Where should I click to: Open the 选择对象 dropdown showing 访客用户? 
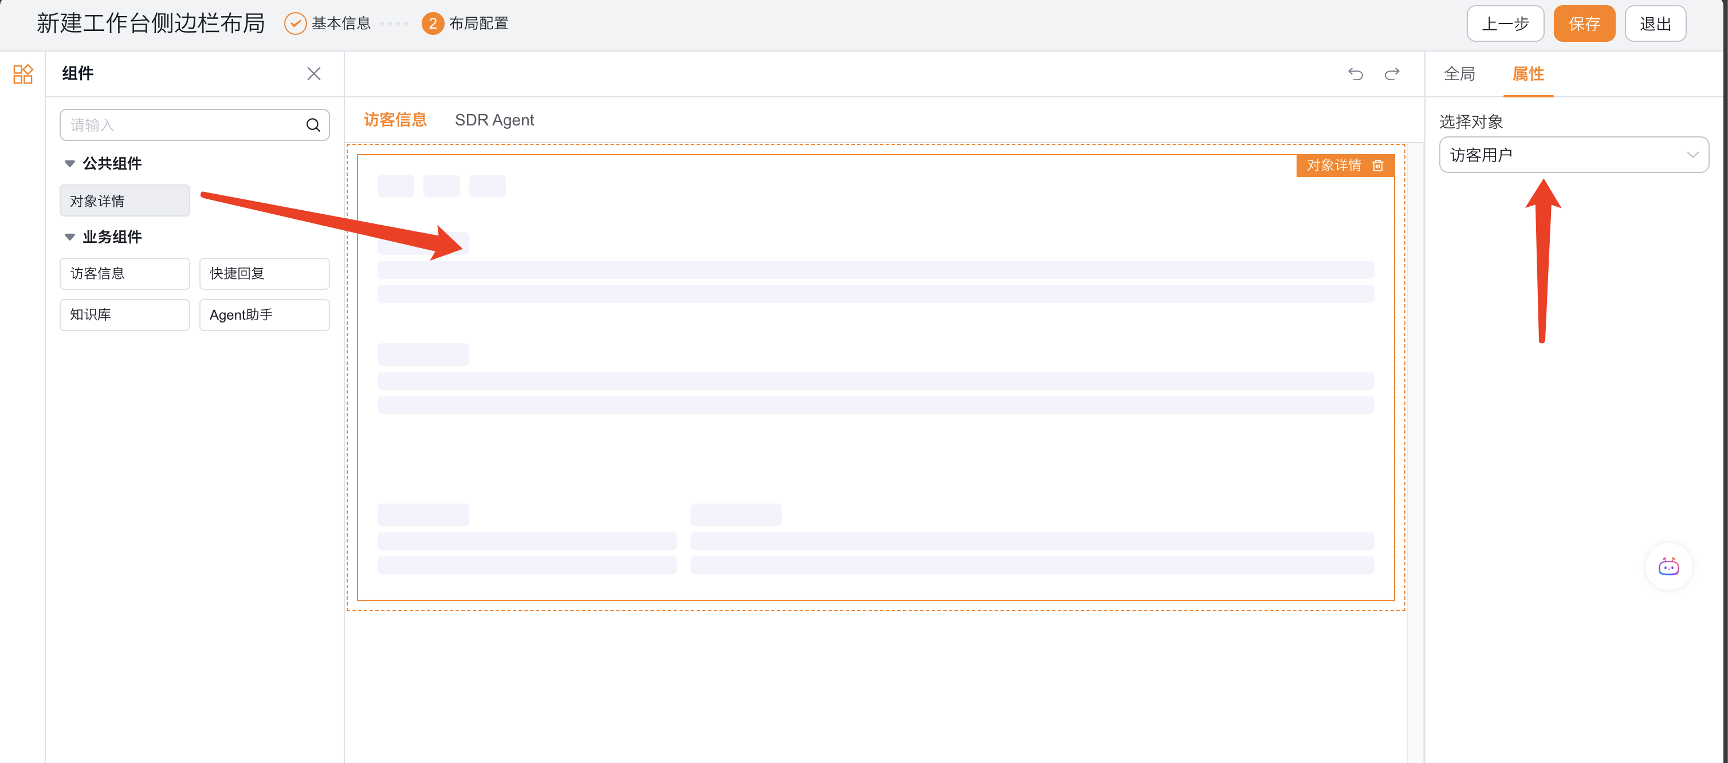[x=1573, y=156]
